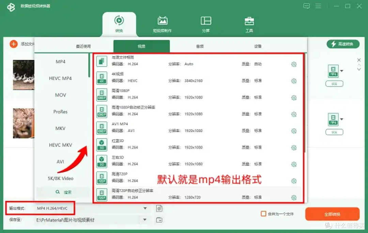
Task: Switch to 最近使用 format tab
Action: click(83, 46)
